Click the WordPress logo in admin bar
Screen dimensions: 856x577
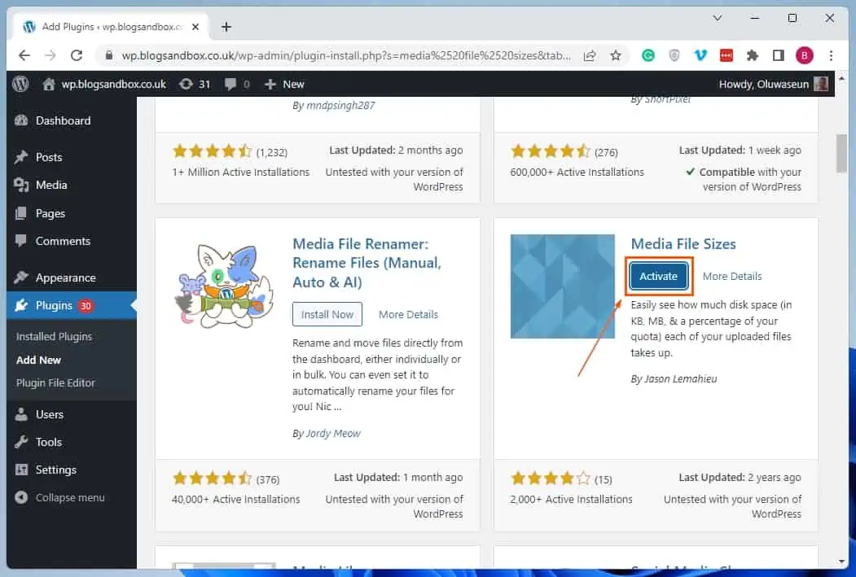tap(20, 84)
